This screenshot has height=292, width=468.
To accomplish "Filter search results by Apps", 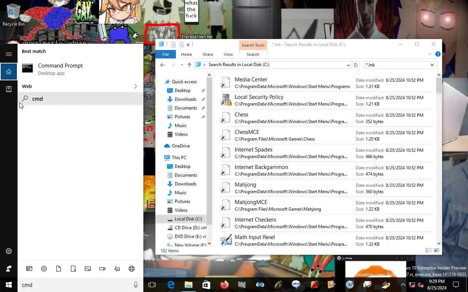I will click(29, 269).
